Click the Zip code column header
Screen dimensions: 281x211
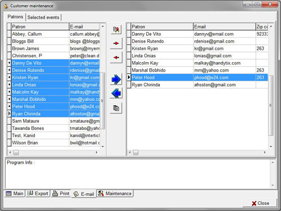tap(262, 27)
